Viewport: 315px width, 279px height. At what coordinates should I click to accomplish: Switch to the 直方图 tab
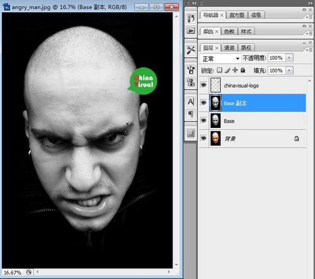[237, 15]
